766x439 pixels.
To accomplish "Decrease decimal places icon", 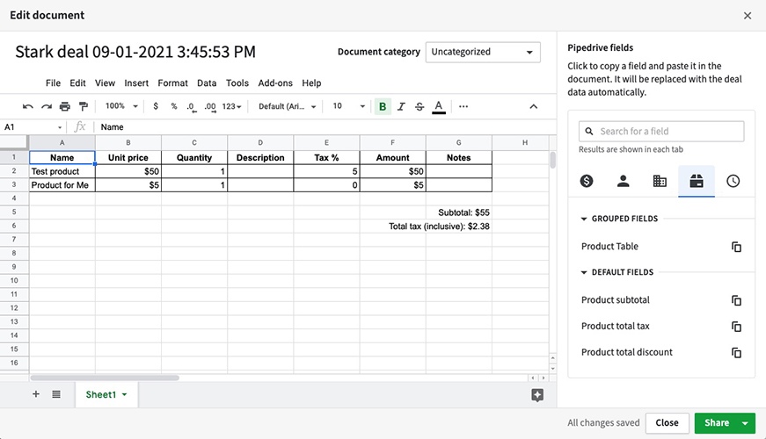I will point(192,107).
